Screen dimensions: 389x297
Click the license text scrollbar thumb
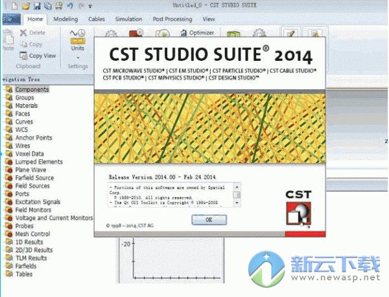pos(237,195)
